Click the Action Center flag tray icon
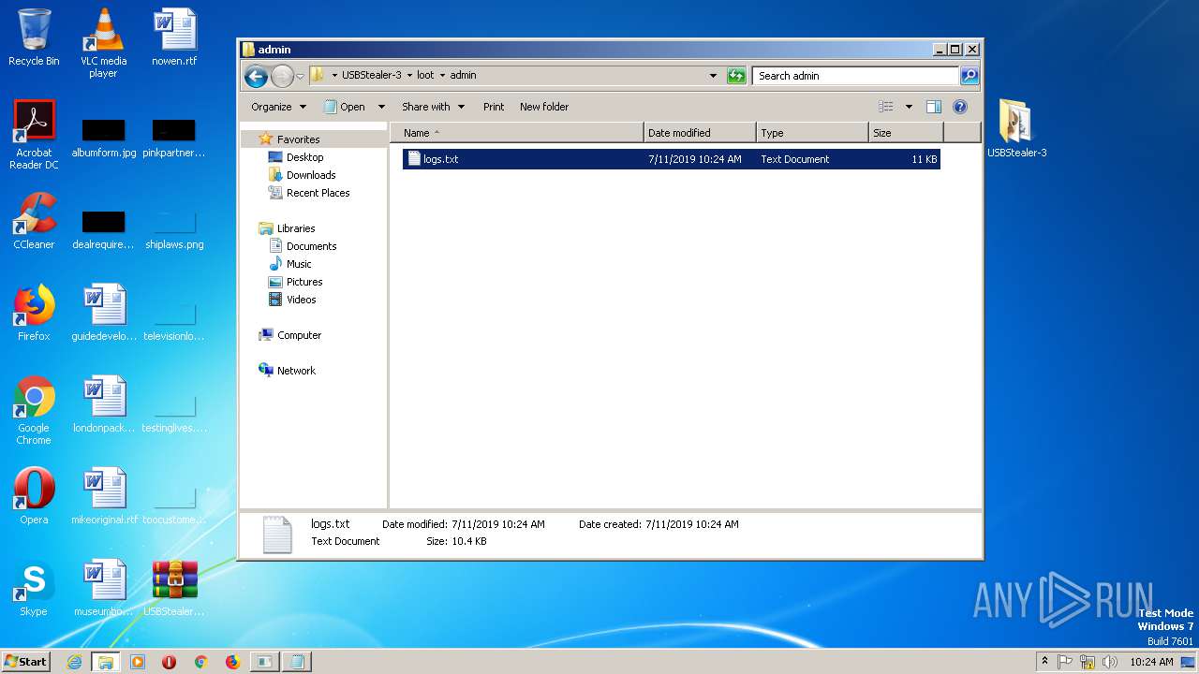 point(1065,662)
